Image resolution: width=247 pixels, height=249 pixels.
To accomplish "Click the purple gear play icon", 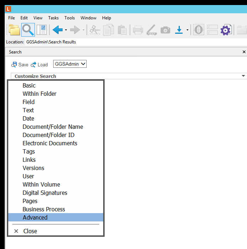I will (x=225, y=30).
